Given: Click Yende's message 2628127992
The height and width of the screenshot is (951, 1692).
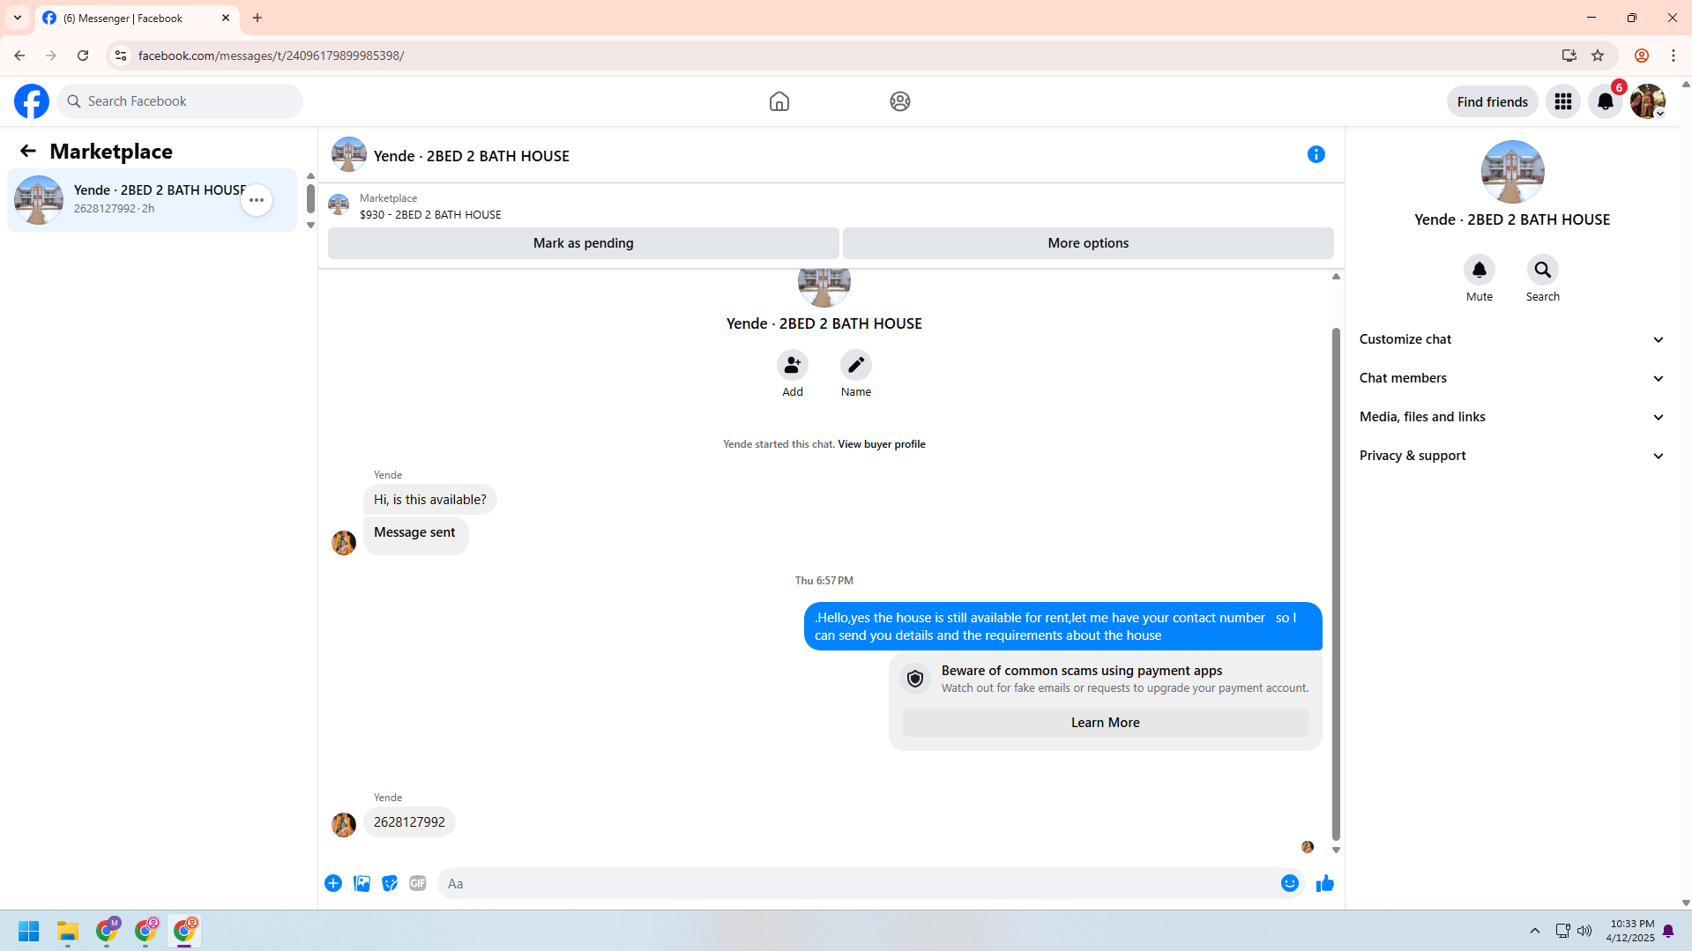Looking at the screenshot, I should coord(409,822).
